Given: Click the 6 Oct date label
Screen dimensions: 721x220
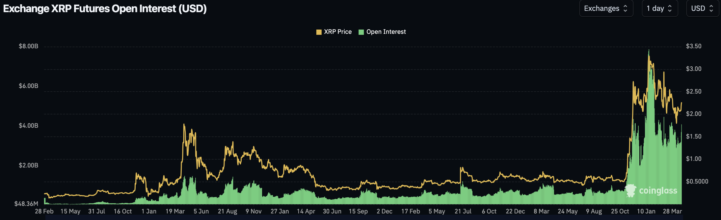Looking at the screenshot, I should [x=489, y=211].
